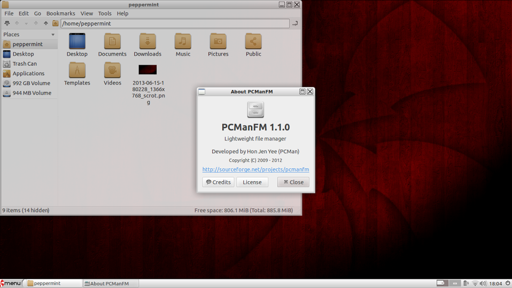The image size is (512, 288).
Task: Select the 992 GB Volume entry
Action: coord(29,83)
